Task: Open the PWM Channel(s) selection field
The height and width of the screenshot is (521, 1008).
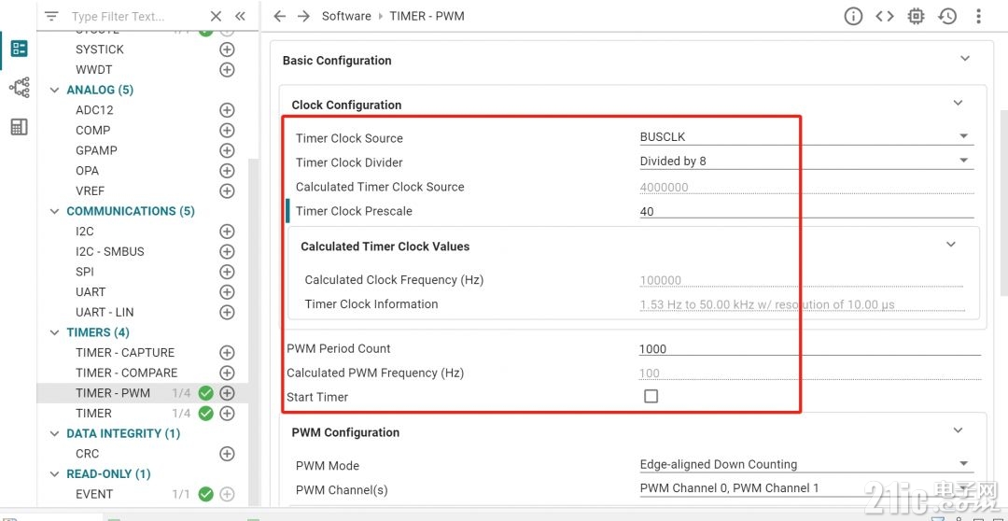Action: [x=806, y=488]
